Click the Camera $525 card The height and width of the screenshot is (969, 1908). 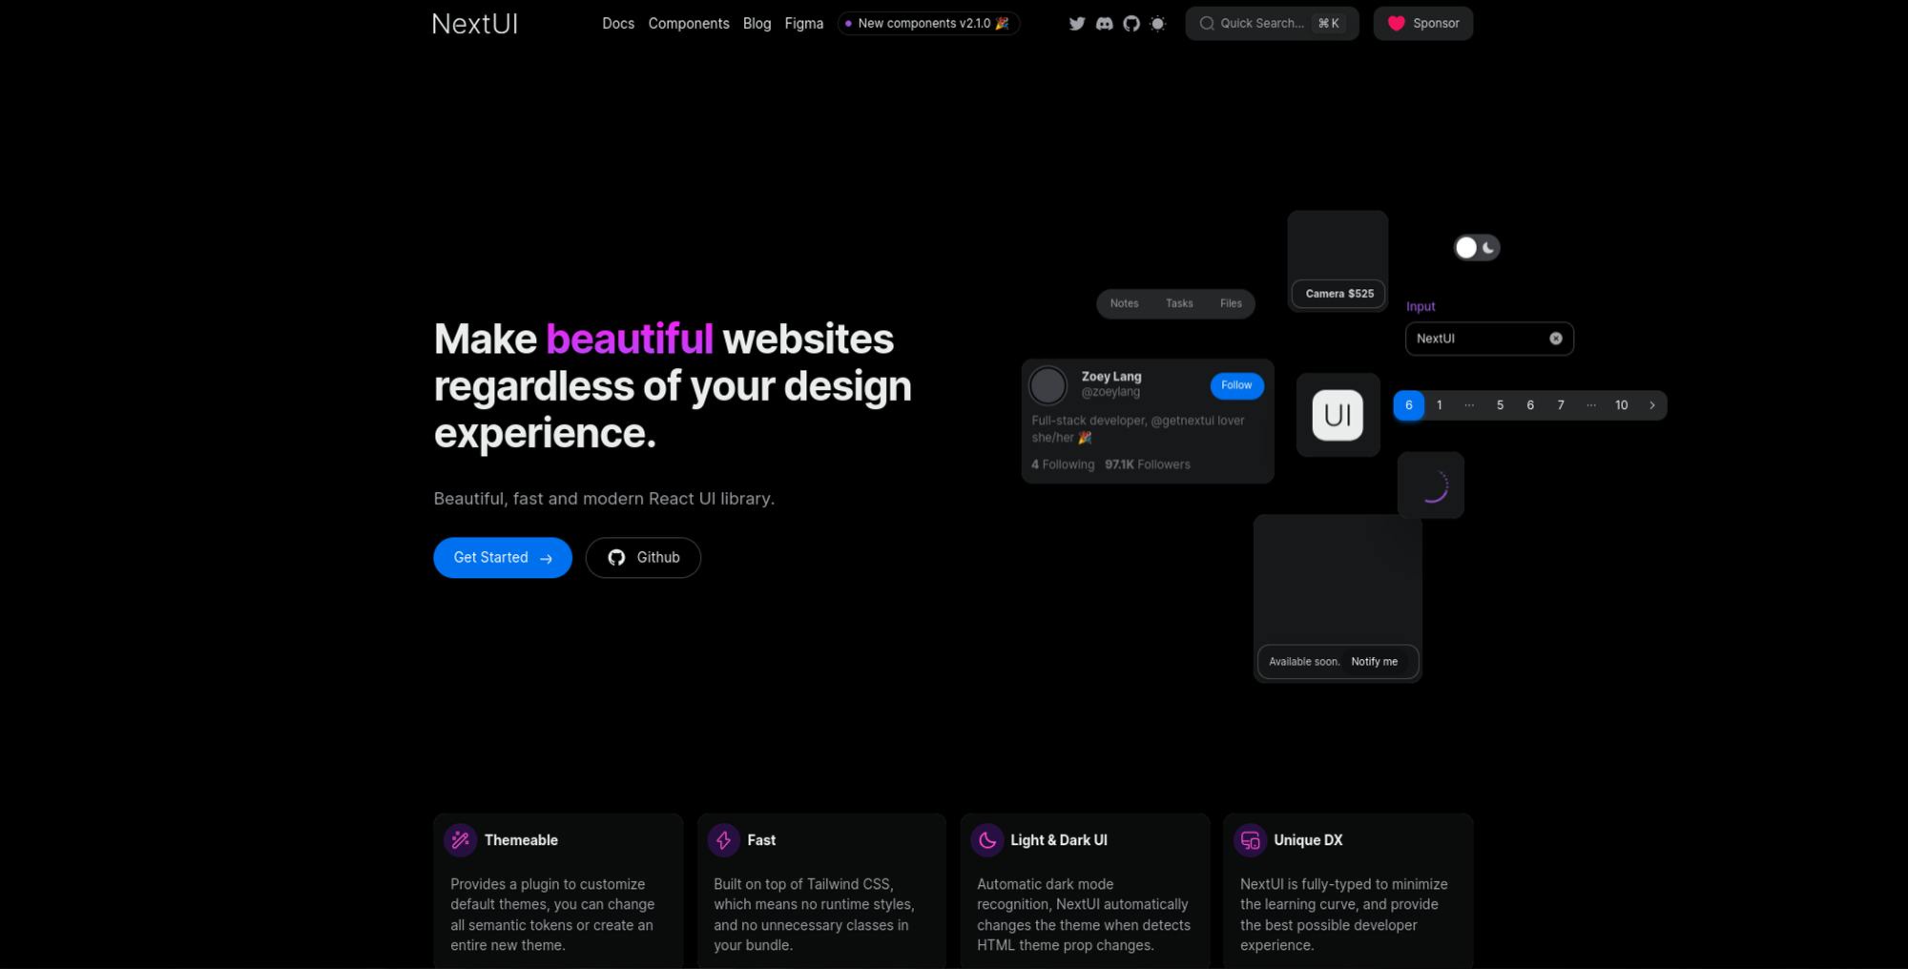point(1338,260)
